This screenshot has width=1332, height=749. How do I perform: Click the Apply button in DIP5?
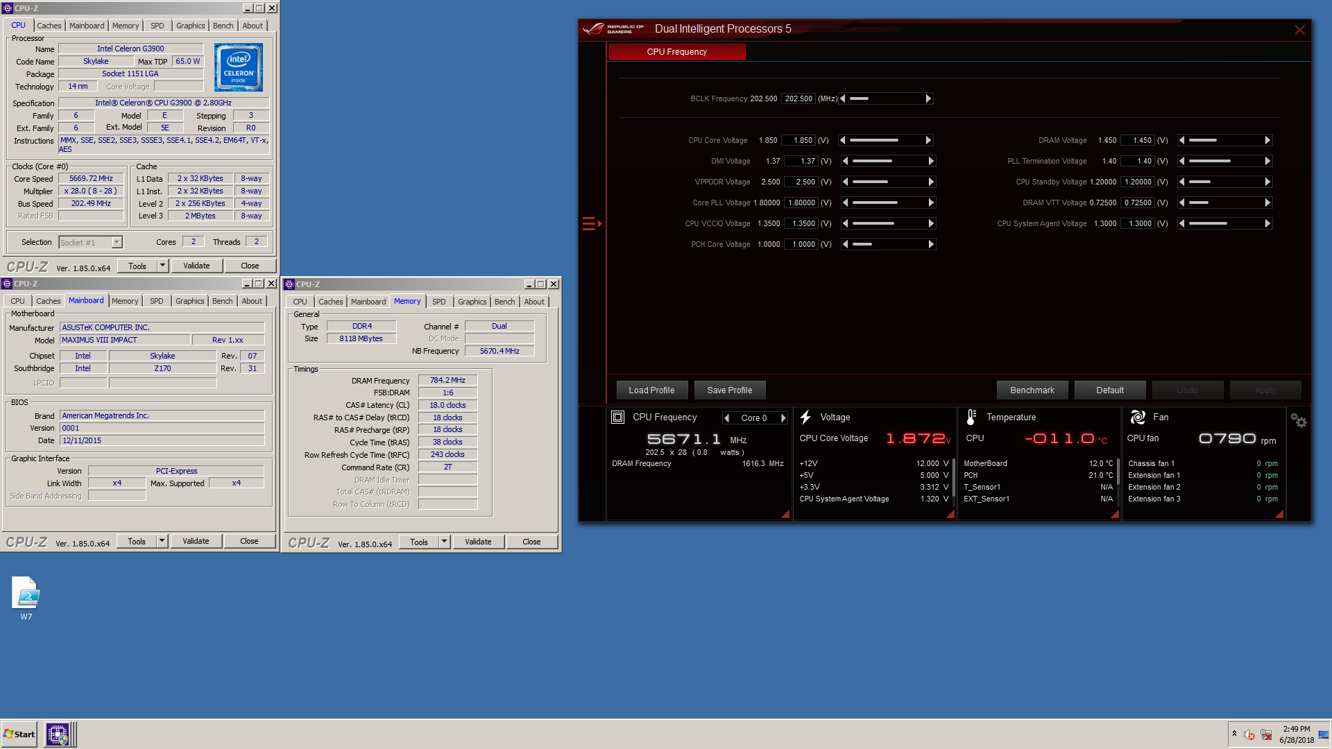click(x=1265, y=390)
